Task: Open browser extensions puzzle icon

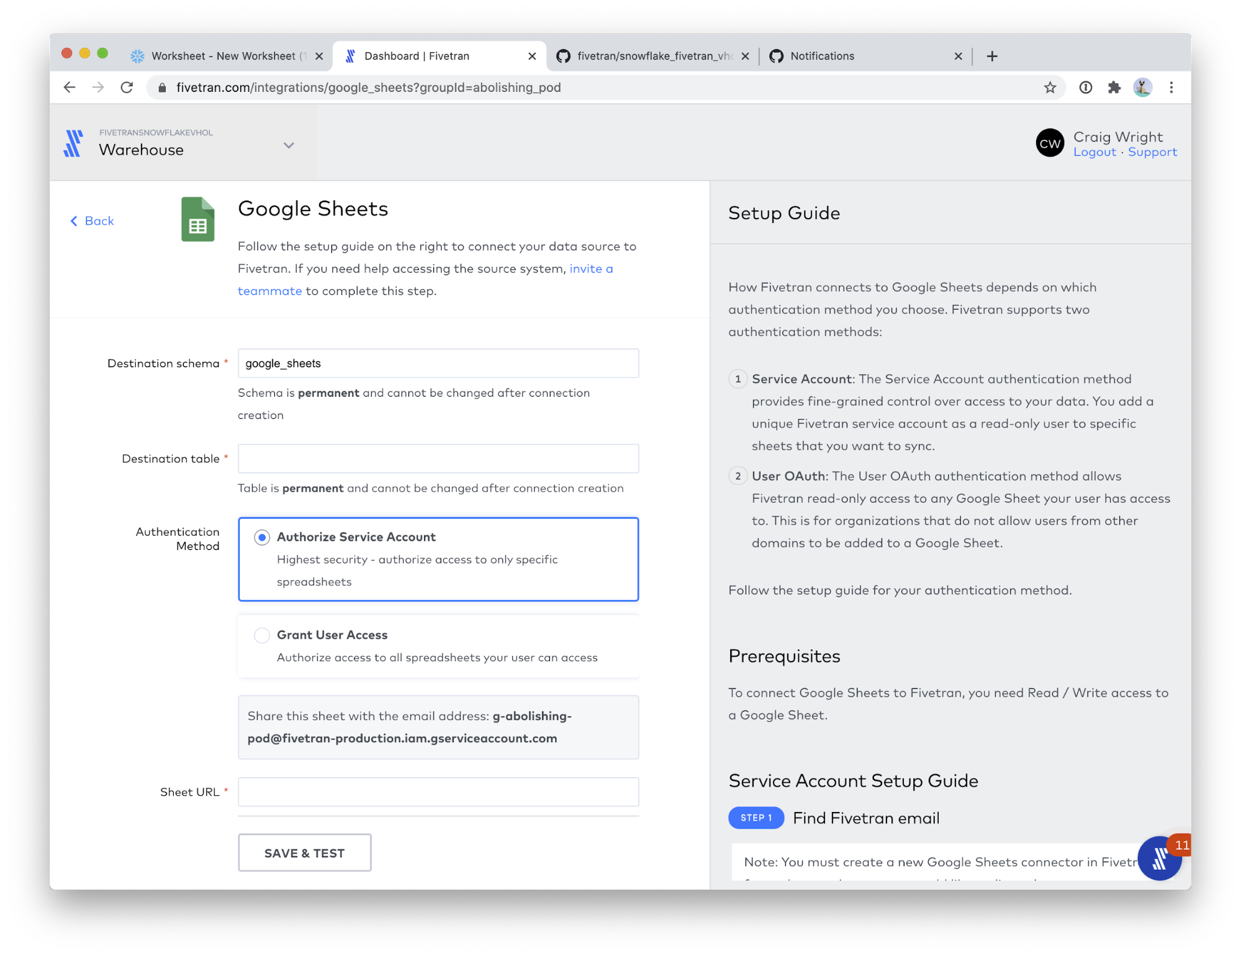Action: click(1114, 88)
